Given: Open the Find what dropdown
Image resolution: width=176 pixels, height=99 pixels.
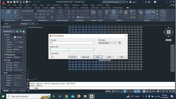Looking at the screenshot, I should [x=93, y=43].
